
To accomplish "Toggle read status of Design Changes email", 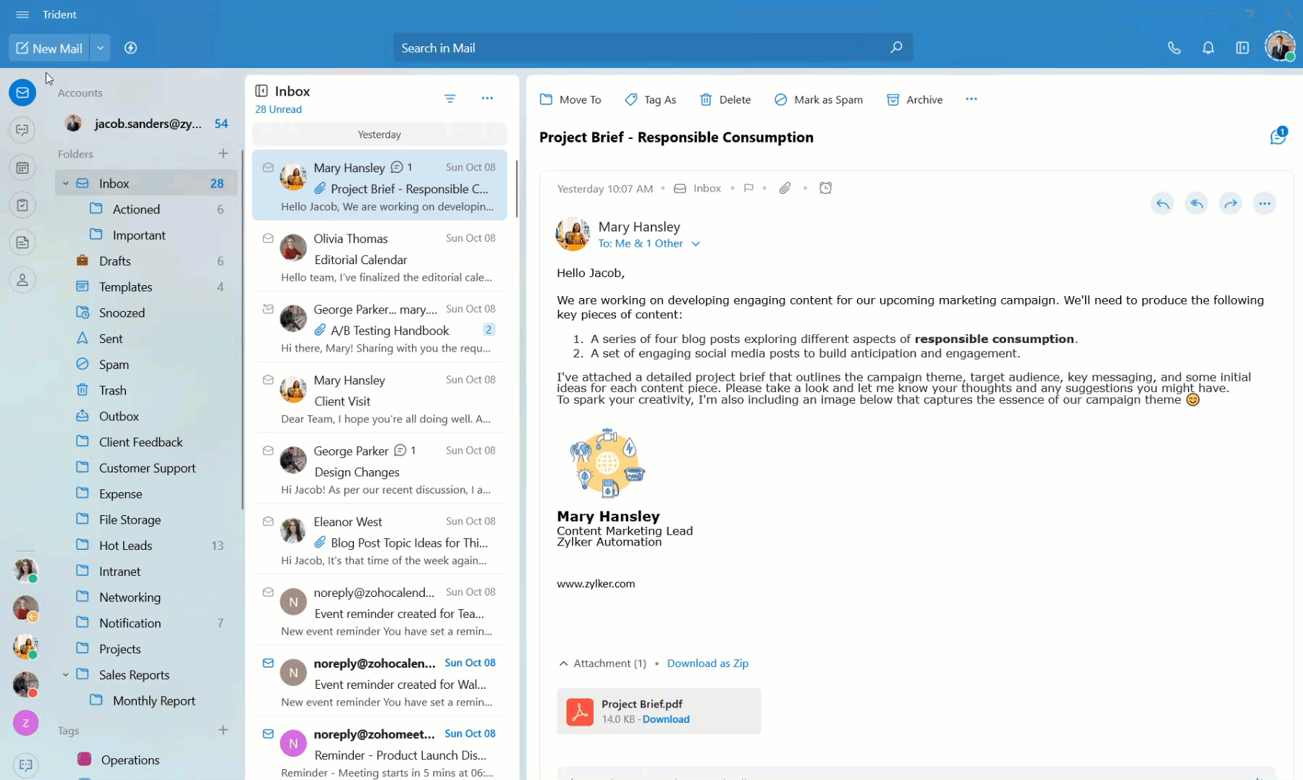I will (x=268, y=451).
